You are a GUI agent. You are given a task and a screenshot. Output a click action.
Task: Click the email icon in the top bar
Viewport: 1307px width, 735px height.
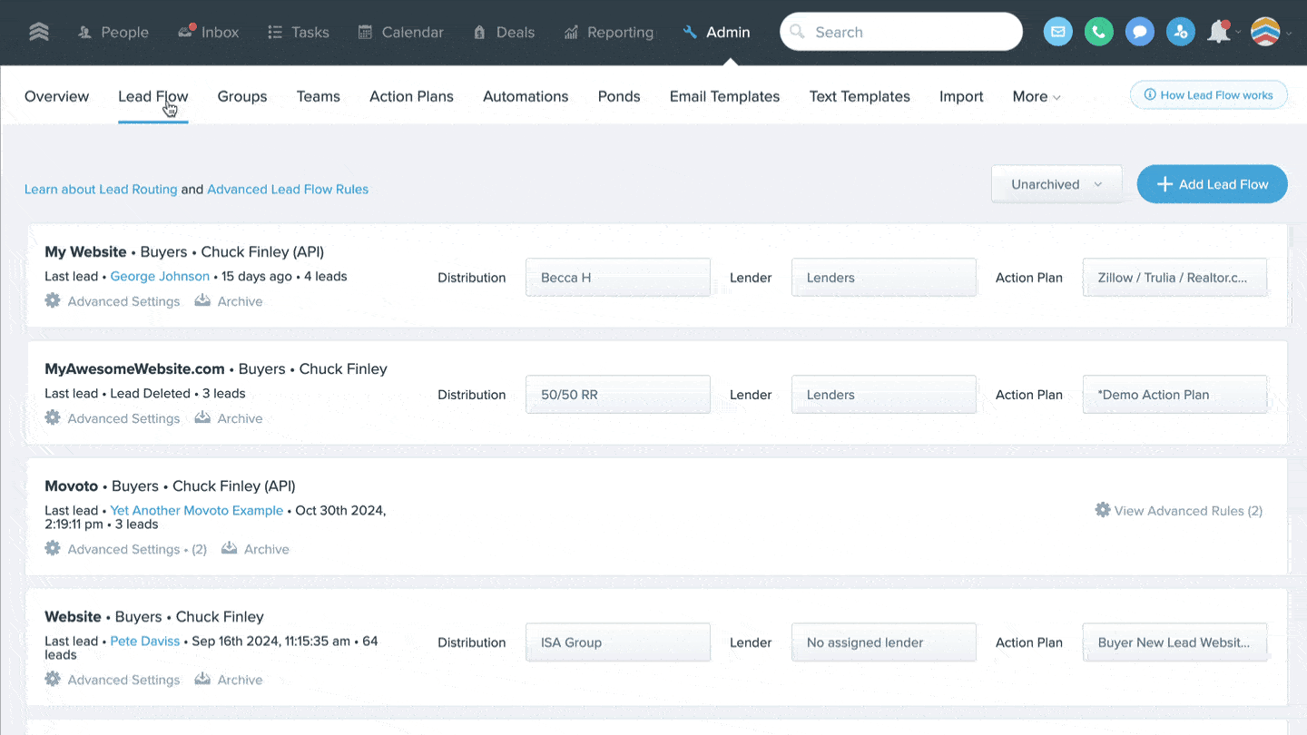coord(1057,33)
